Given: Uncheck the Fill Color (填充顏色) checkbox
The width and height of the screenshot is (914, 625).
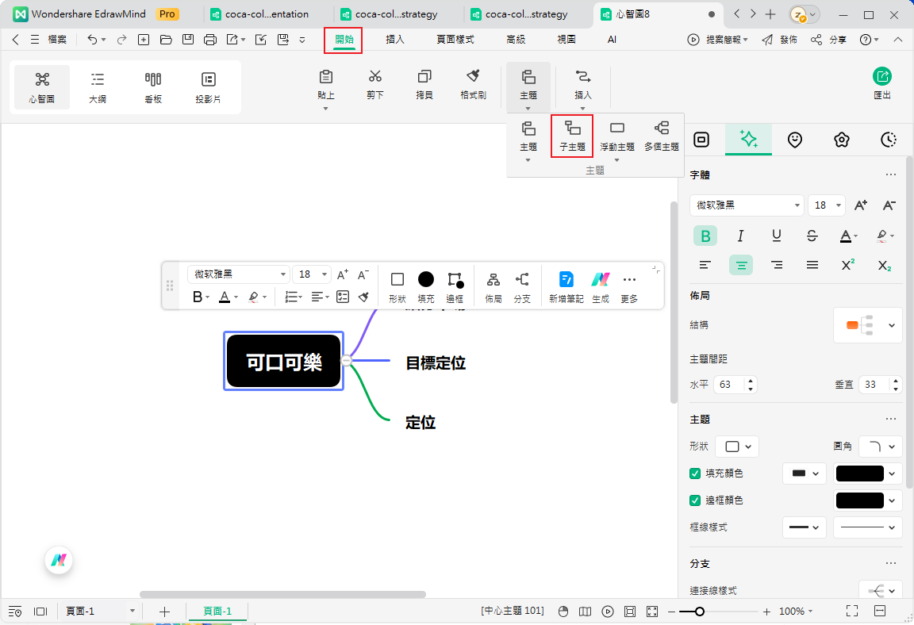Looking at the screenshot, I should click(x=695, y=474).
